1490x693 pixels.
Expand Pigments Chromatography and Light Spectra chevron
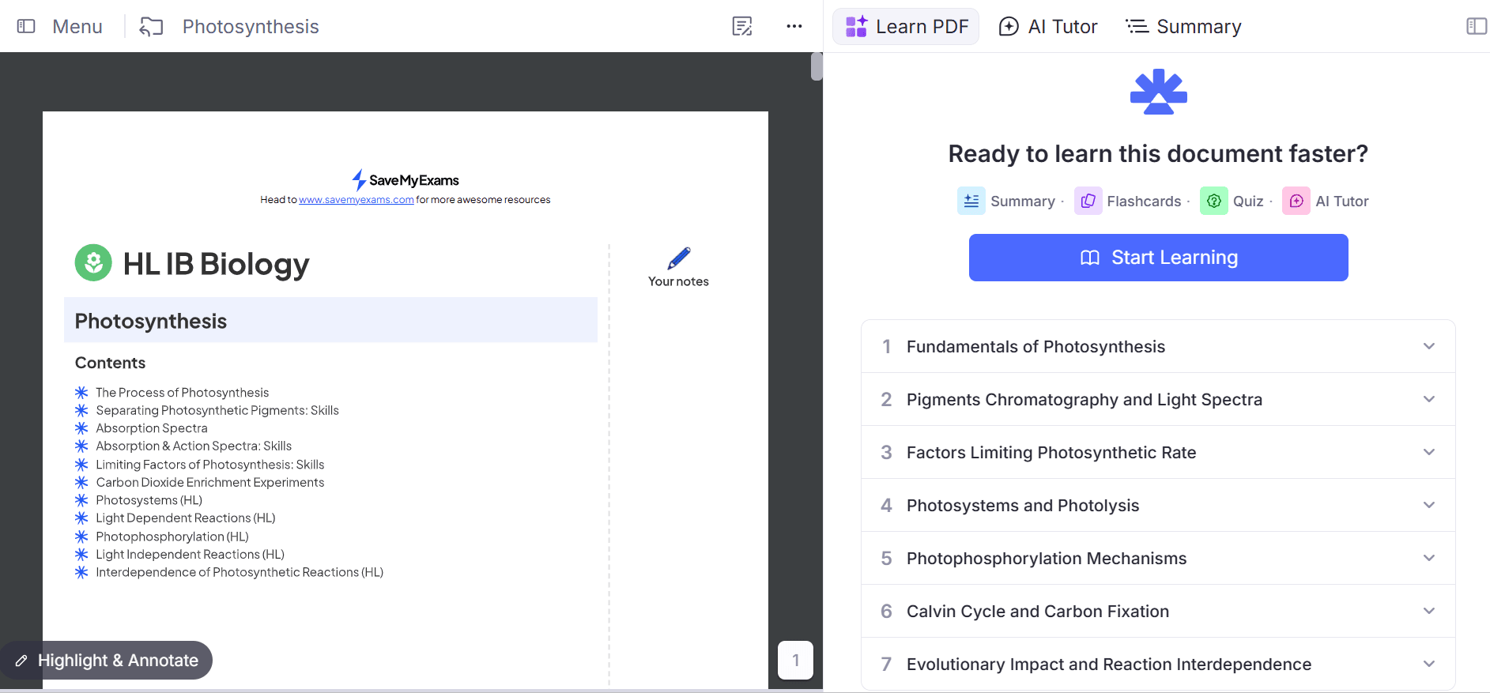coord(1429,399)
